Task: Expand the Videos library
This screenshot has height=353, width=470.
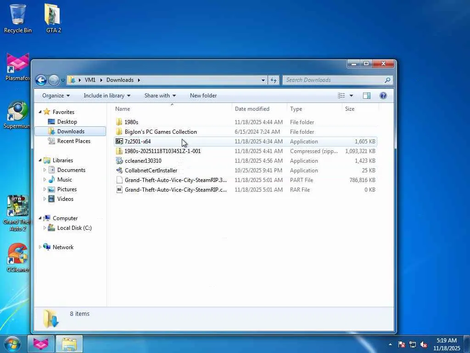Action: (x=45, y=199)
